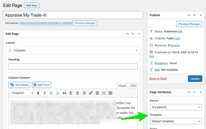Insert or edit a link

pyautogui.click(x=91, y=93)
